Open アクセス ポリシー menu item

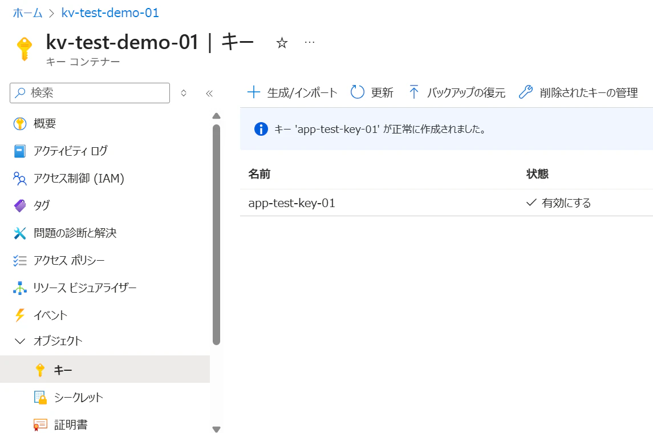pyautogui.click(x=105, y=261)
